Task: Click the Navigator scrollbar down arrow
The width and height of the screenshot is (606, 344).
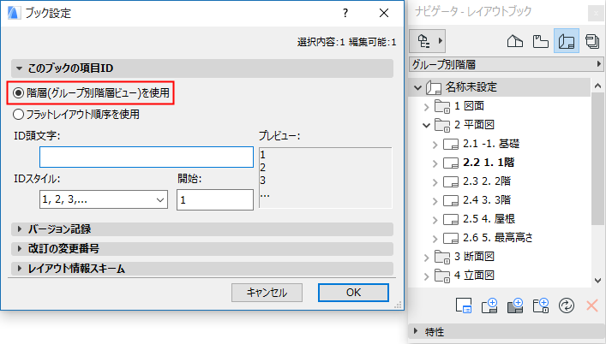Action: [x=597, y=281]
